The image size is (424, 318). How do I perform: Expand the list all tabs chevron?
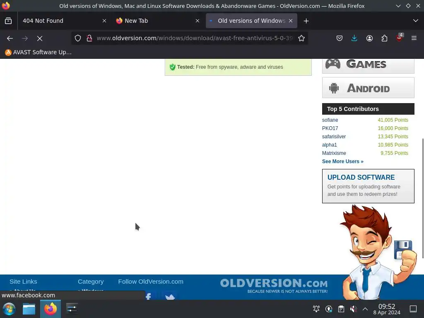coord(416,21)
